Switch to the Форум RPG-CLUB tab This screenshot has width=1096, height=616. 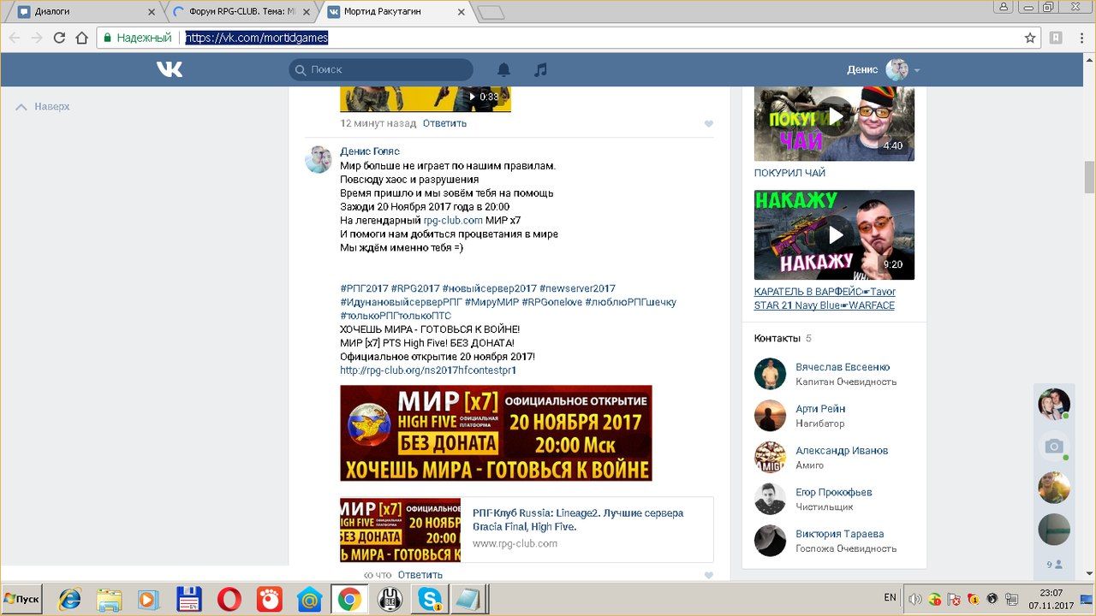pos(238,12)
